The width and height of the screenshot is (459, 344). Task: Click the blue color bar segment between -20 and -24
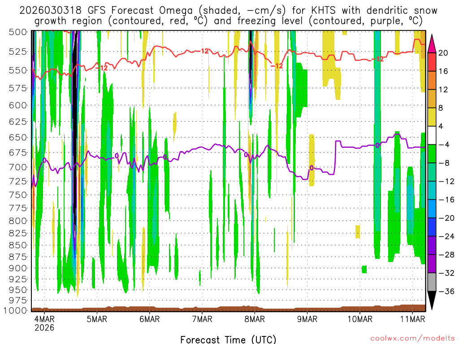click(x=432, y=227)
